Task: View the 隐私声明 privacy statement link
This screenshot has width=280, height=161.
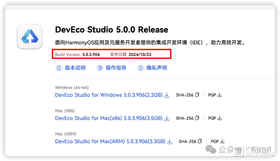Action: [x=157, y=68]
